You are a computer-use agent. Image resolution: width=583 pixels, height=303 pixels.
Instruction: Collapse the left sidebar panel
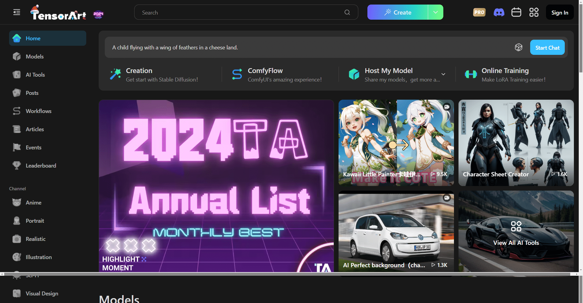(16, 12)
